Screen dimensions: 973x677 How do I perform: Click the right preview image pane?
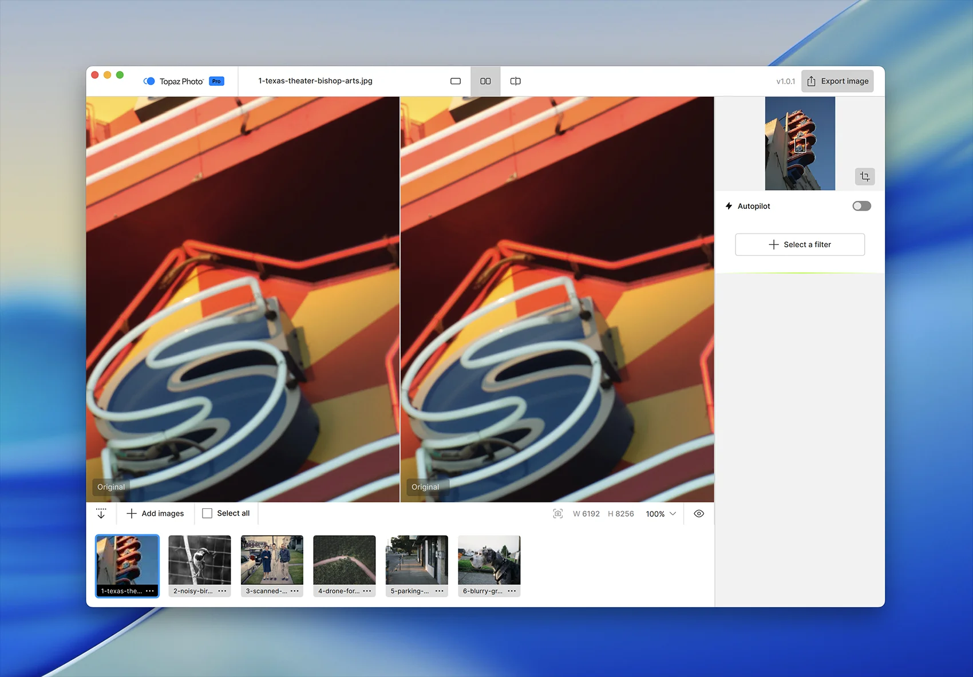[x=557, y=299]
